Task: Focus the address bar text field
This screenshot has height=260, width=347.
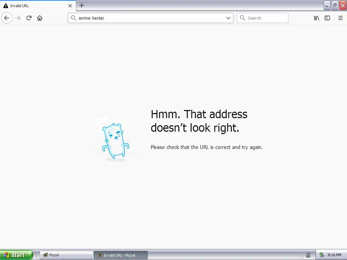Action: coord(150,18)
